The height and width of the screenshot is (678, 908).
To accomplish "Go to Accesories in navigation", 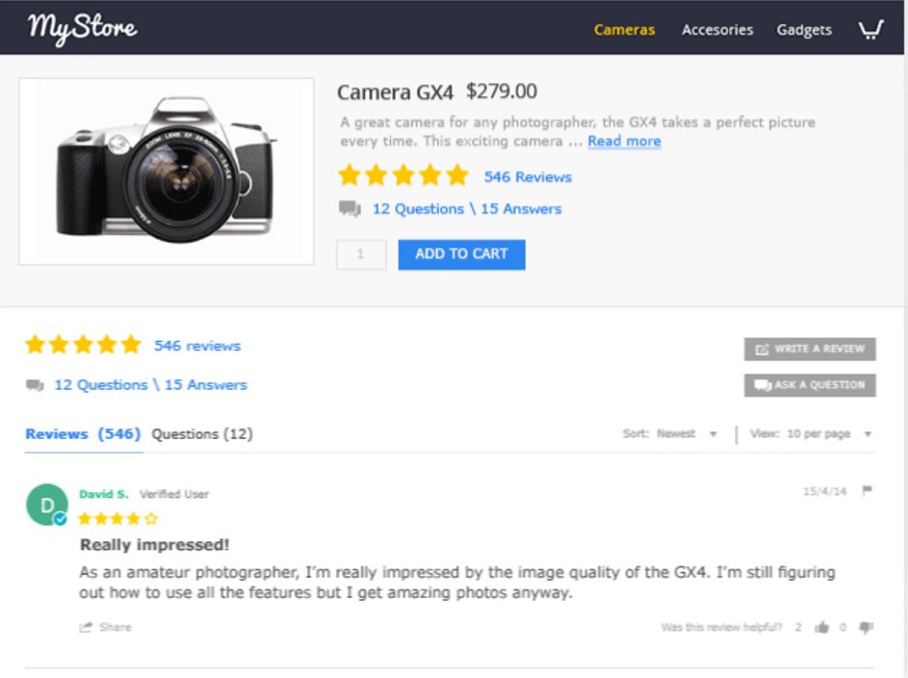I will coord(717,30).
